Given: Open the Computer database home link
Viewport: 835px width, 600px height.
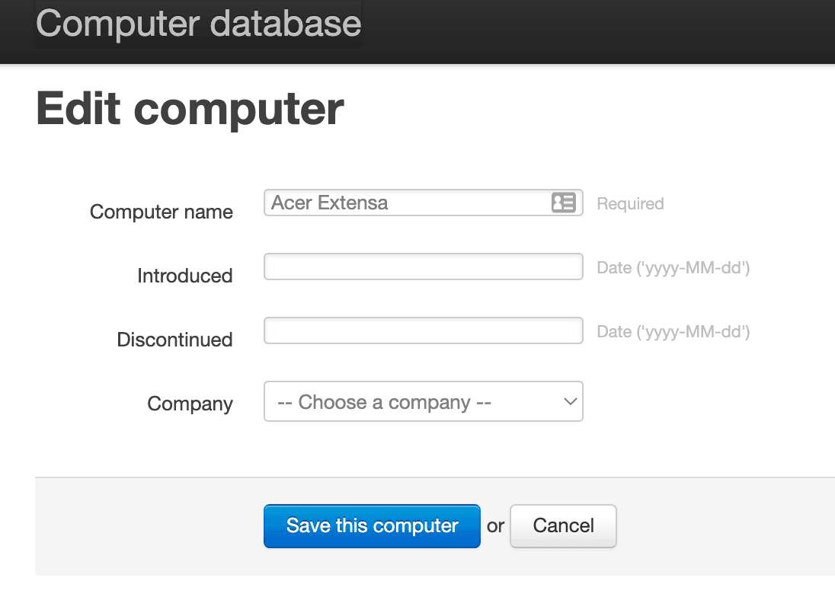Looking at the screenshot, I should pos(198,24).
